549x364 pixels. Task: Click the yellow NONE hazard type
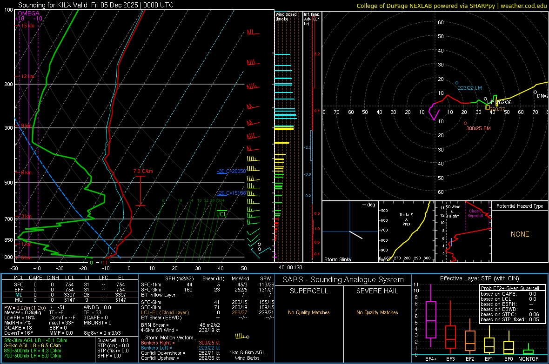(x=520, y=234)
